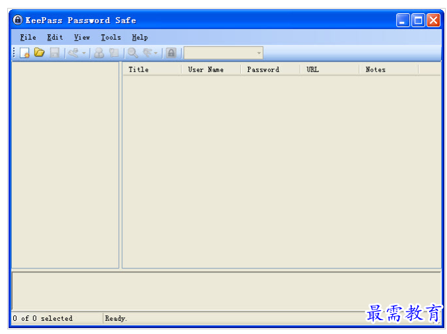Sort by the Password column header
Viewport: 447px width, 334px height.
(271, 69)
